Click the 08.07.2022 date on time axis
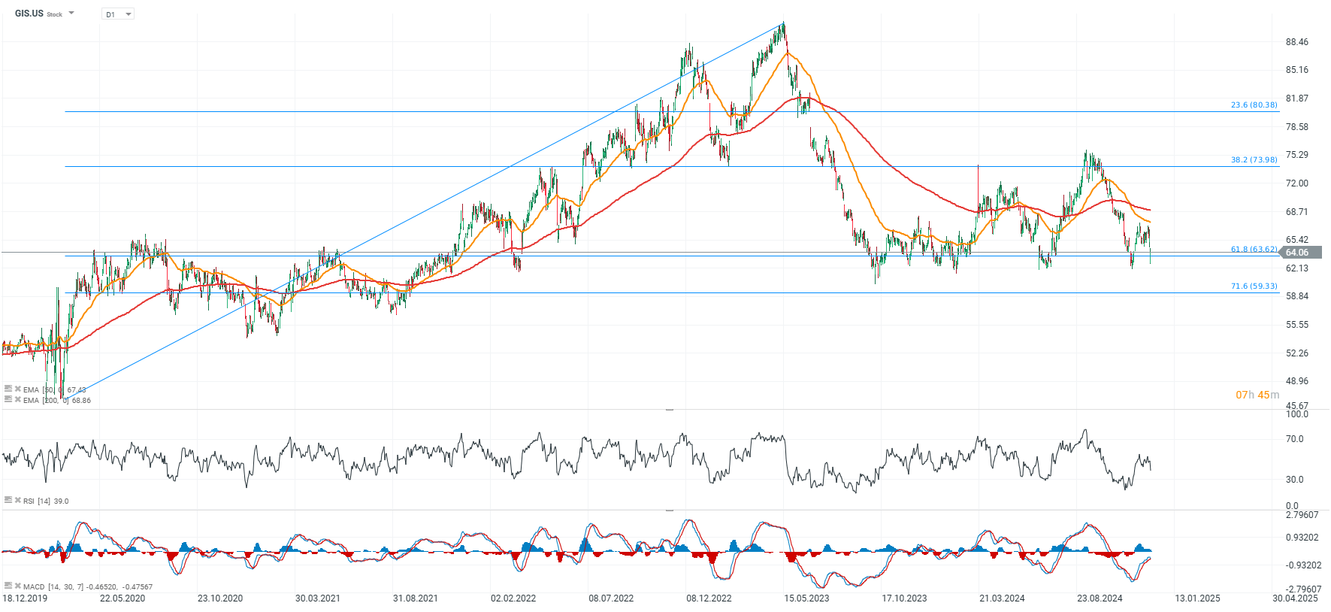 pos(611,598)
